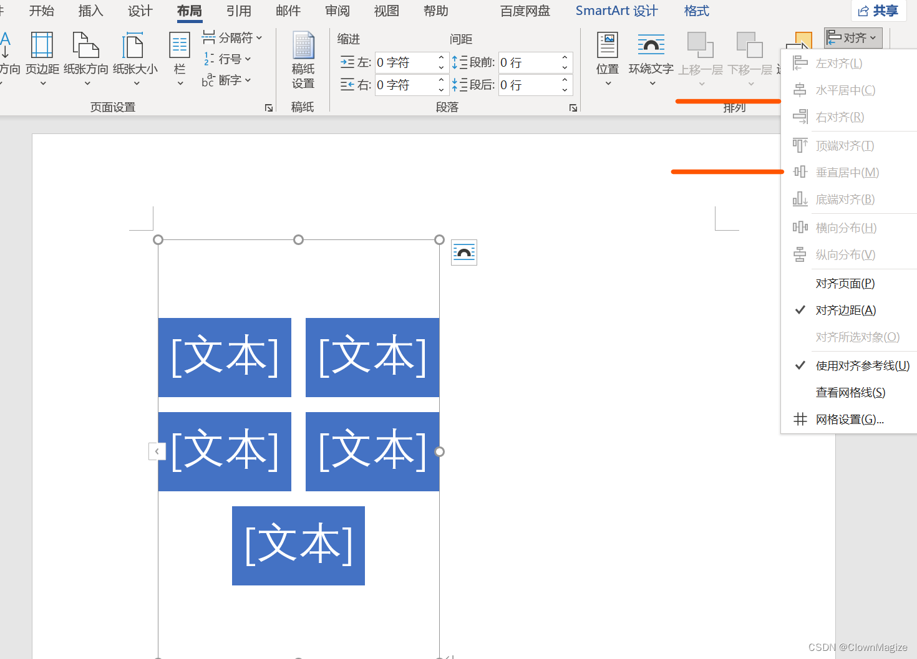
Task: Increase 段前 spacing with up stepper
Action: pos(565,58)
